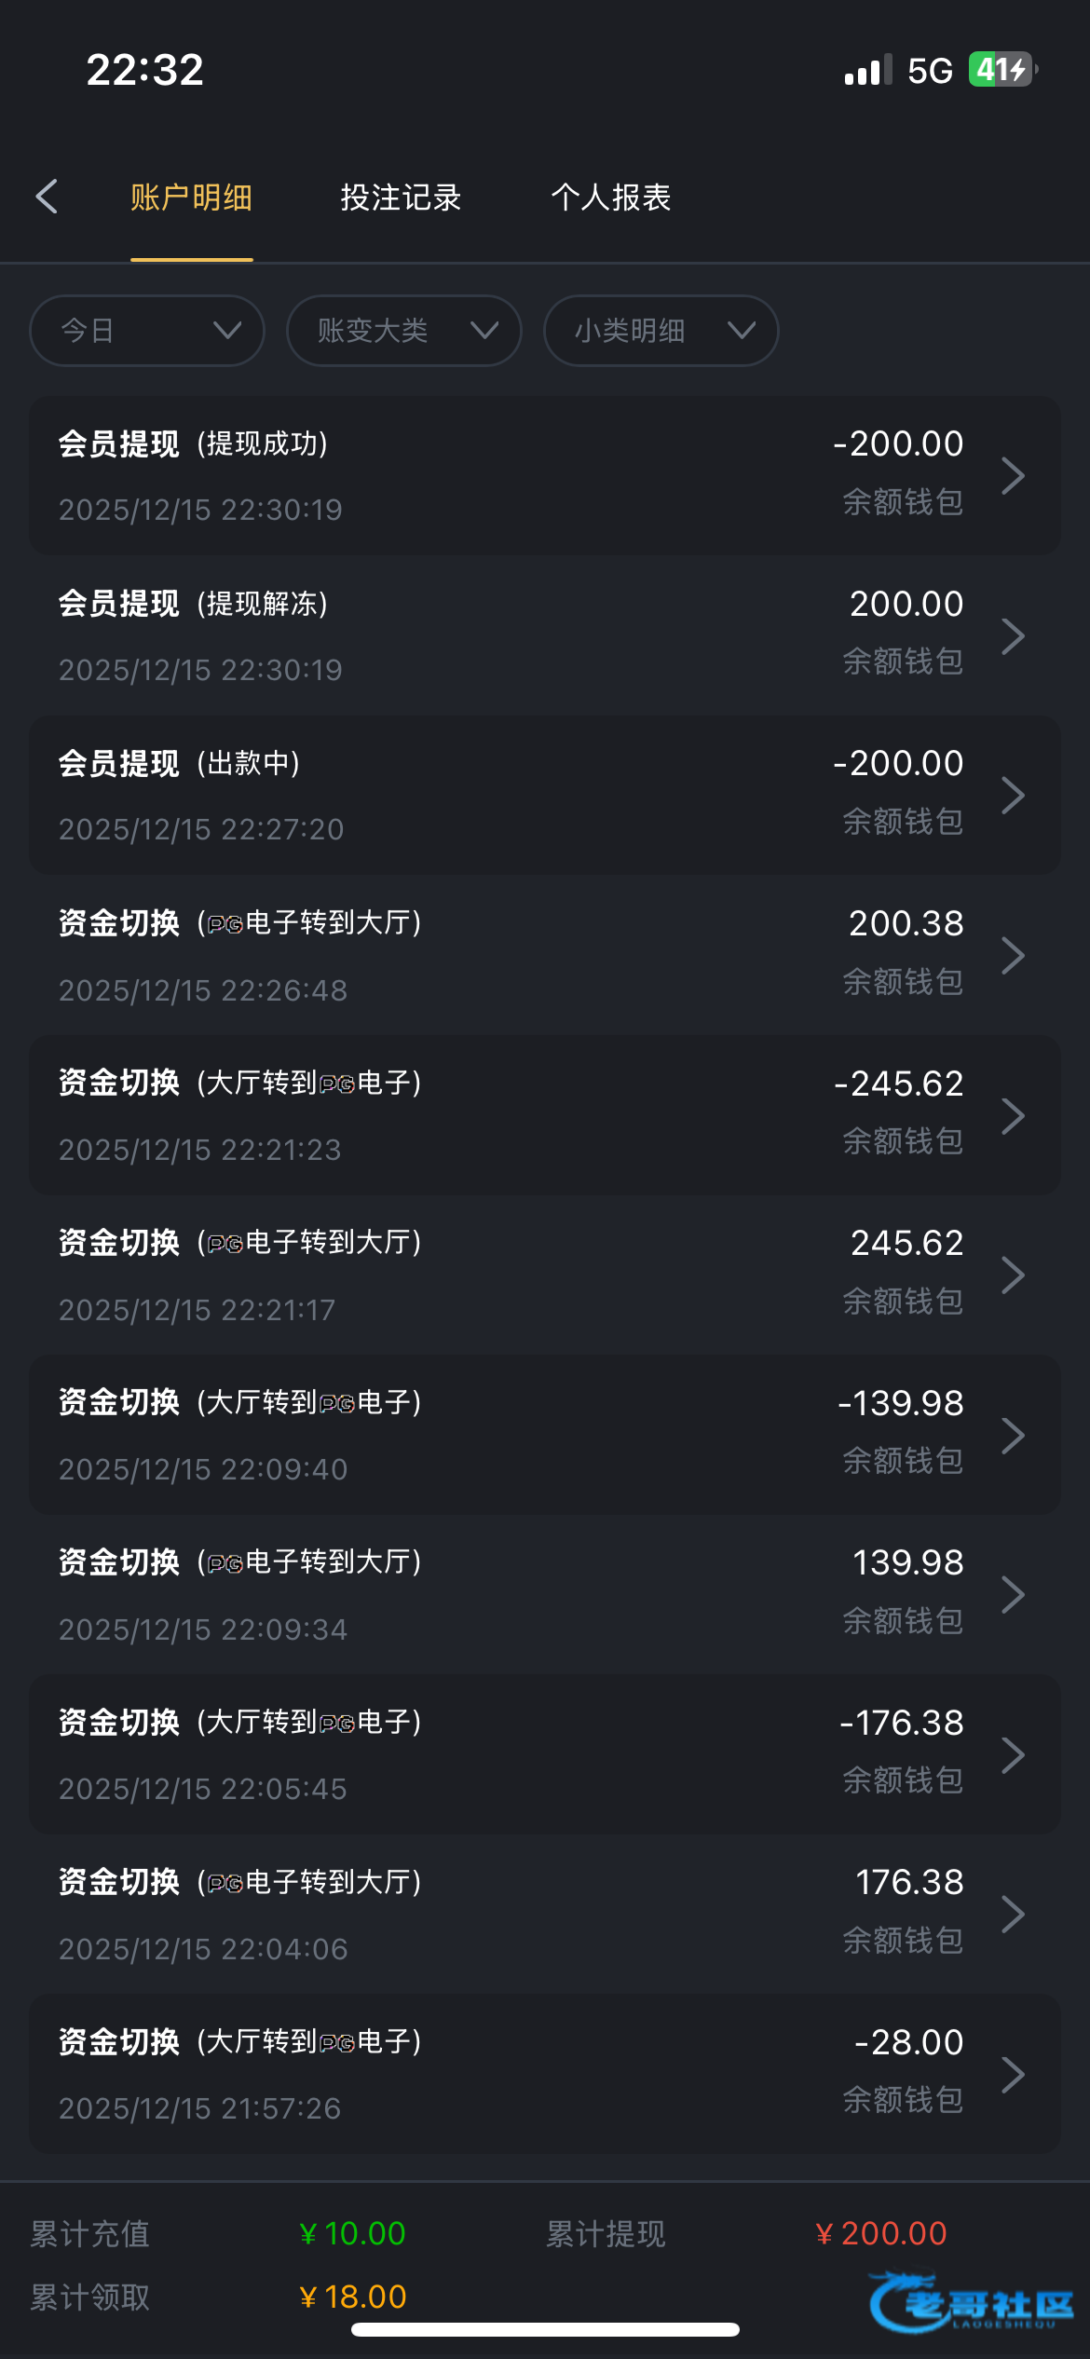Open arrow for -28.00 transfer record
This screenshot has width=1090, height=2359.
(1013, 2074)
